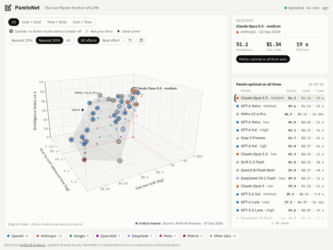Click the Artificial Analysis logo under the chart
The image size is (333, 250).
(148, 223)
